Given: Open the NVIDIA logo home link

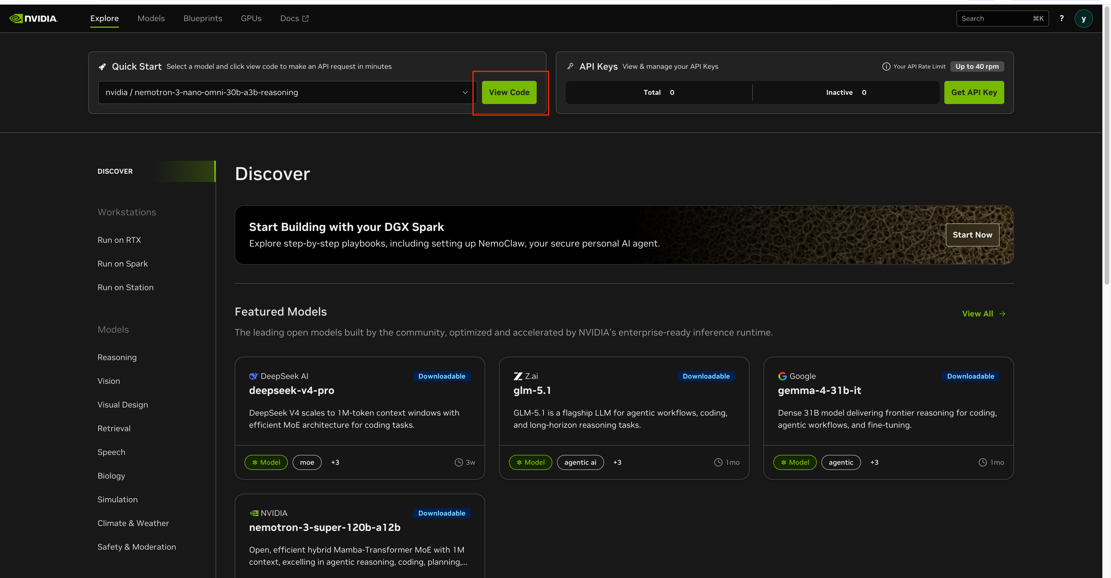Looking at the screenshot, I should [33, 18].
